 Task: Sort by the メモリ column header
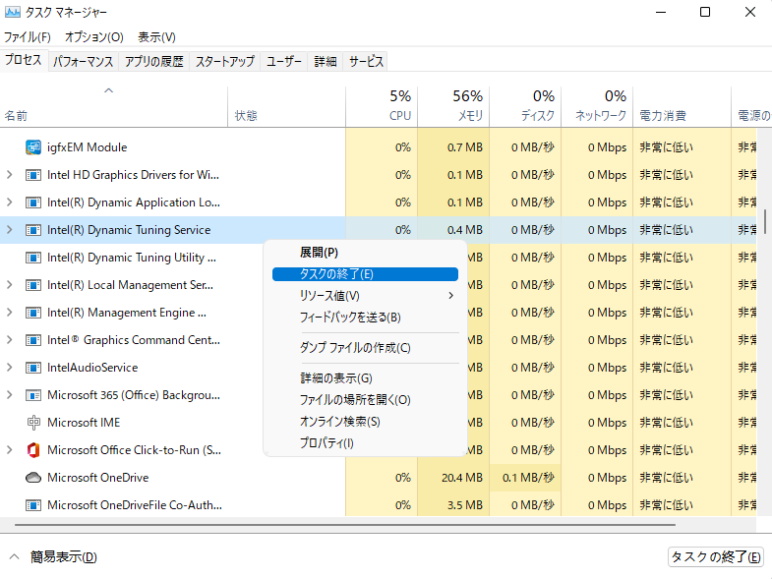pos(453,107)
